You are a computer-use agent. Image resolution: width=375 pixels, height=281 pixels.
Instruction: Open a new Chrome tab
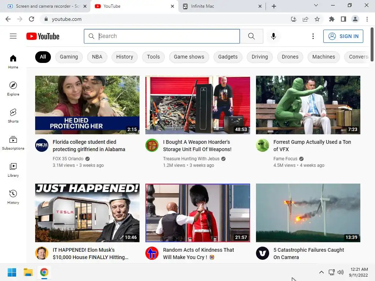[x=274, y=6]
